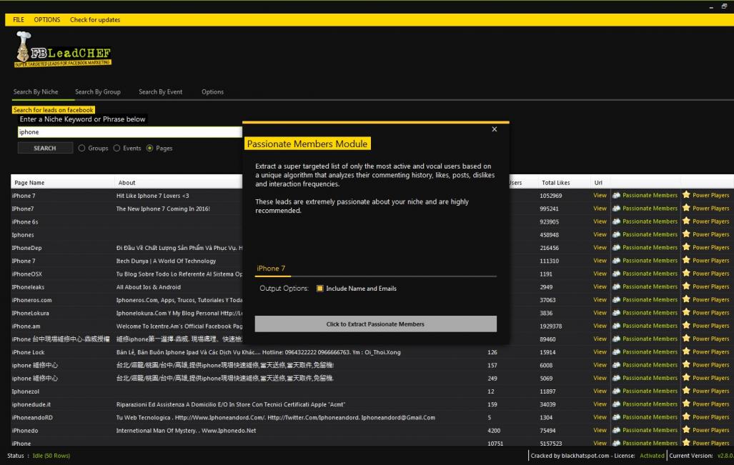Image resolution: width=734 pixels, height=465 pixels.
Task: Click the Passionate Members icon for iPhoneOSX
Action: tap(616, 274)
